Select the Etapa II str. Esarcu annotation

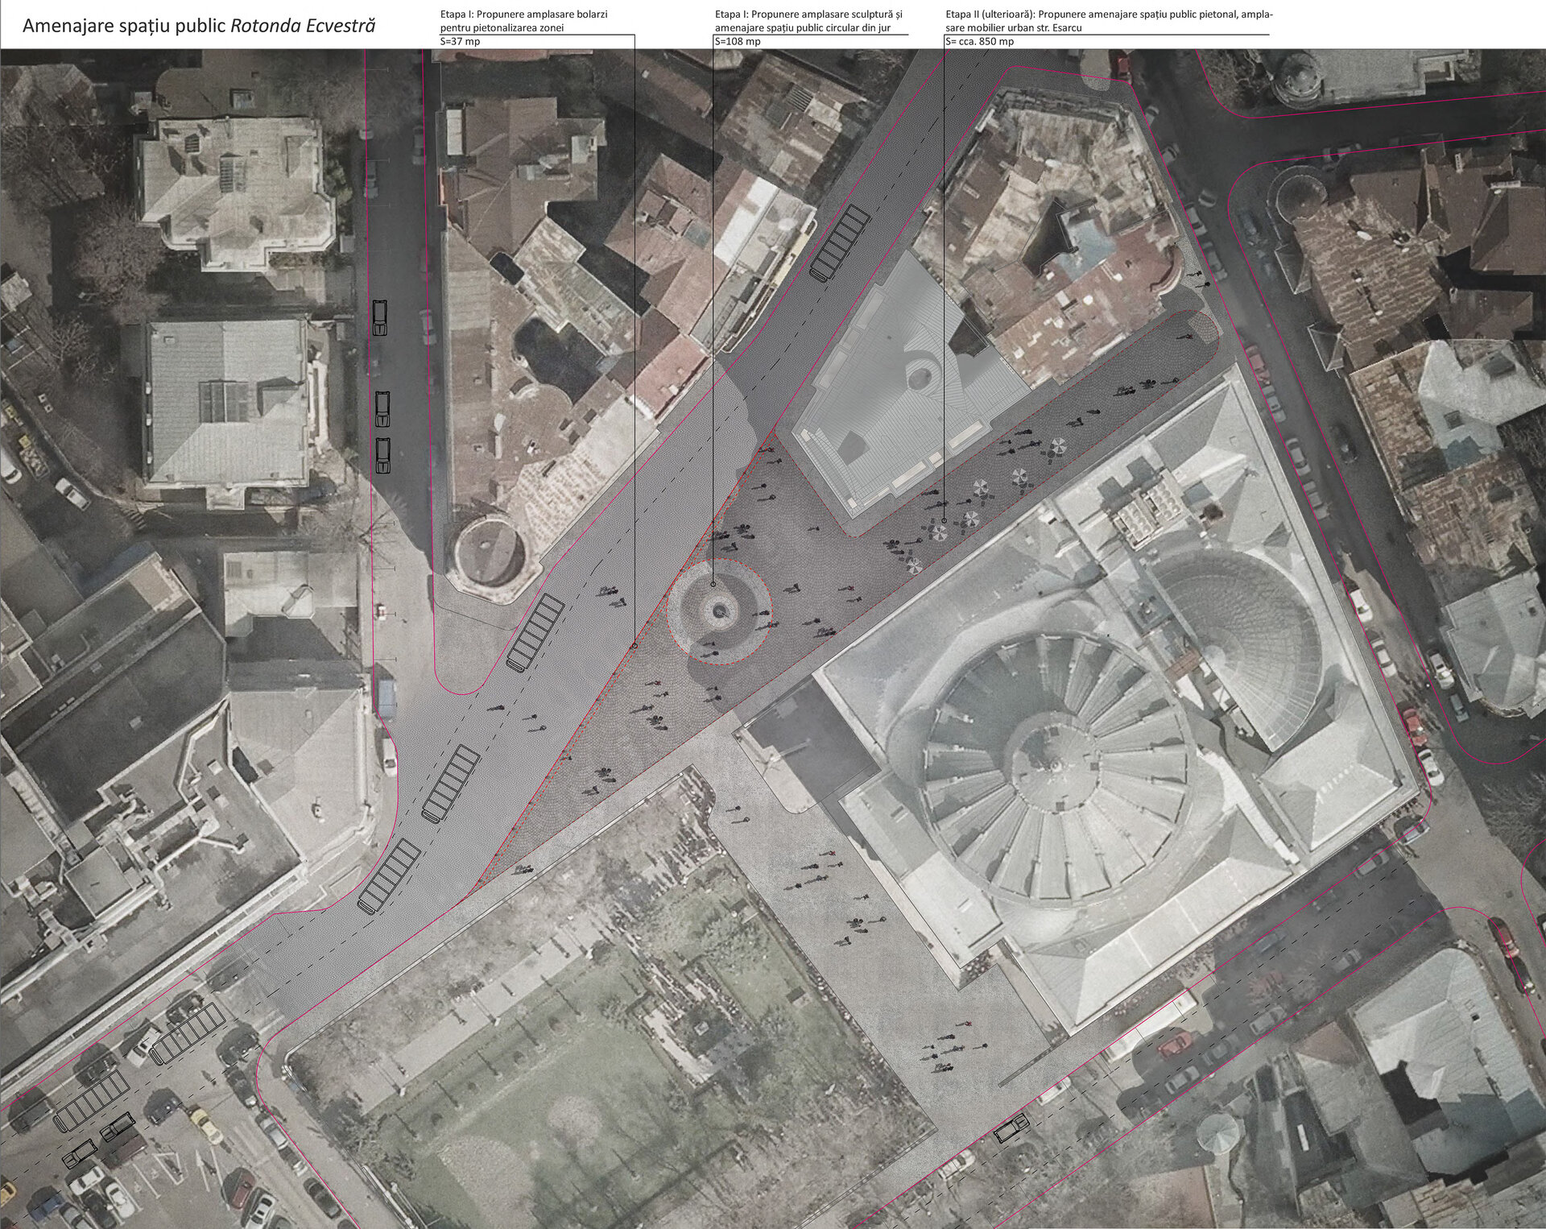coord(1108,21)
